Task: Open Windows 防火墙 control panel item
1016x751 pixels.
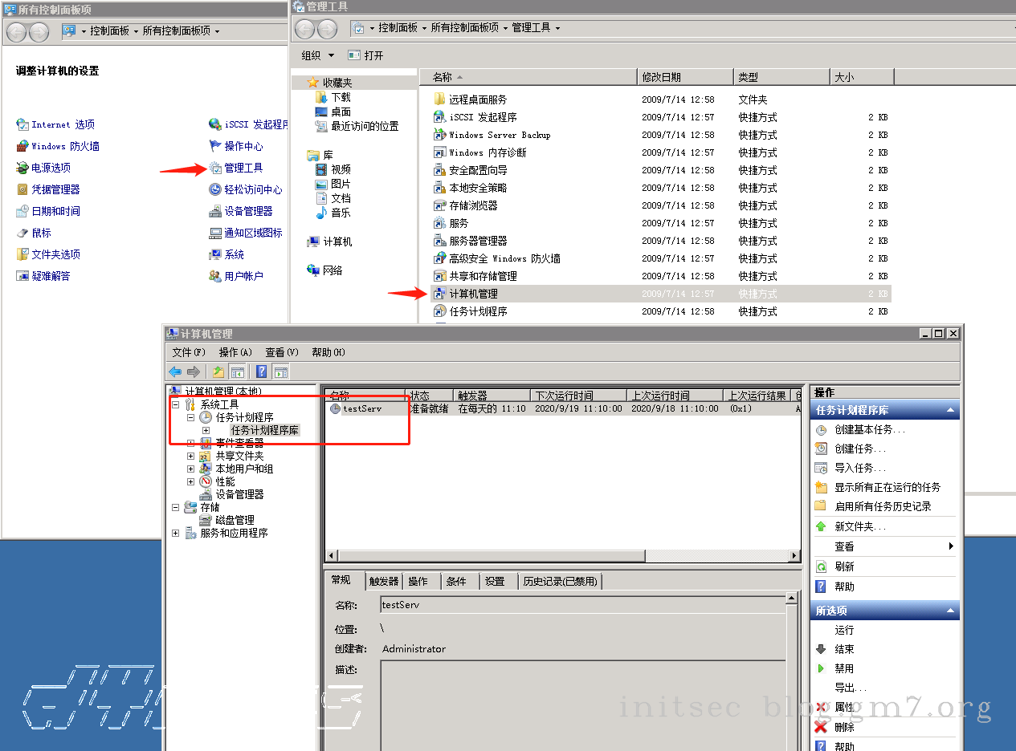Action: [65, 146]
